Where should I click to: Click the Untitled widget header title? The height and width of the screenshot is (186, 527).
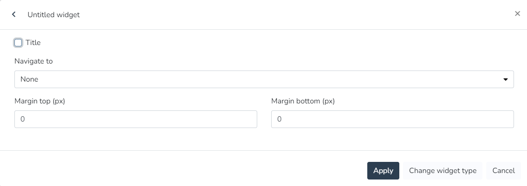(x=53, y=15)
